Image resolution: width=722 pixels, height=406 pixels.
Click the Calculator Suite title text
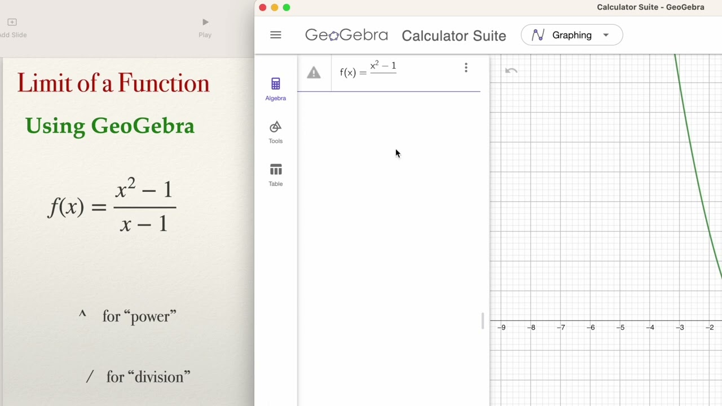click(x=454, y=36)
